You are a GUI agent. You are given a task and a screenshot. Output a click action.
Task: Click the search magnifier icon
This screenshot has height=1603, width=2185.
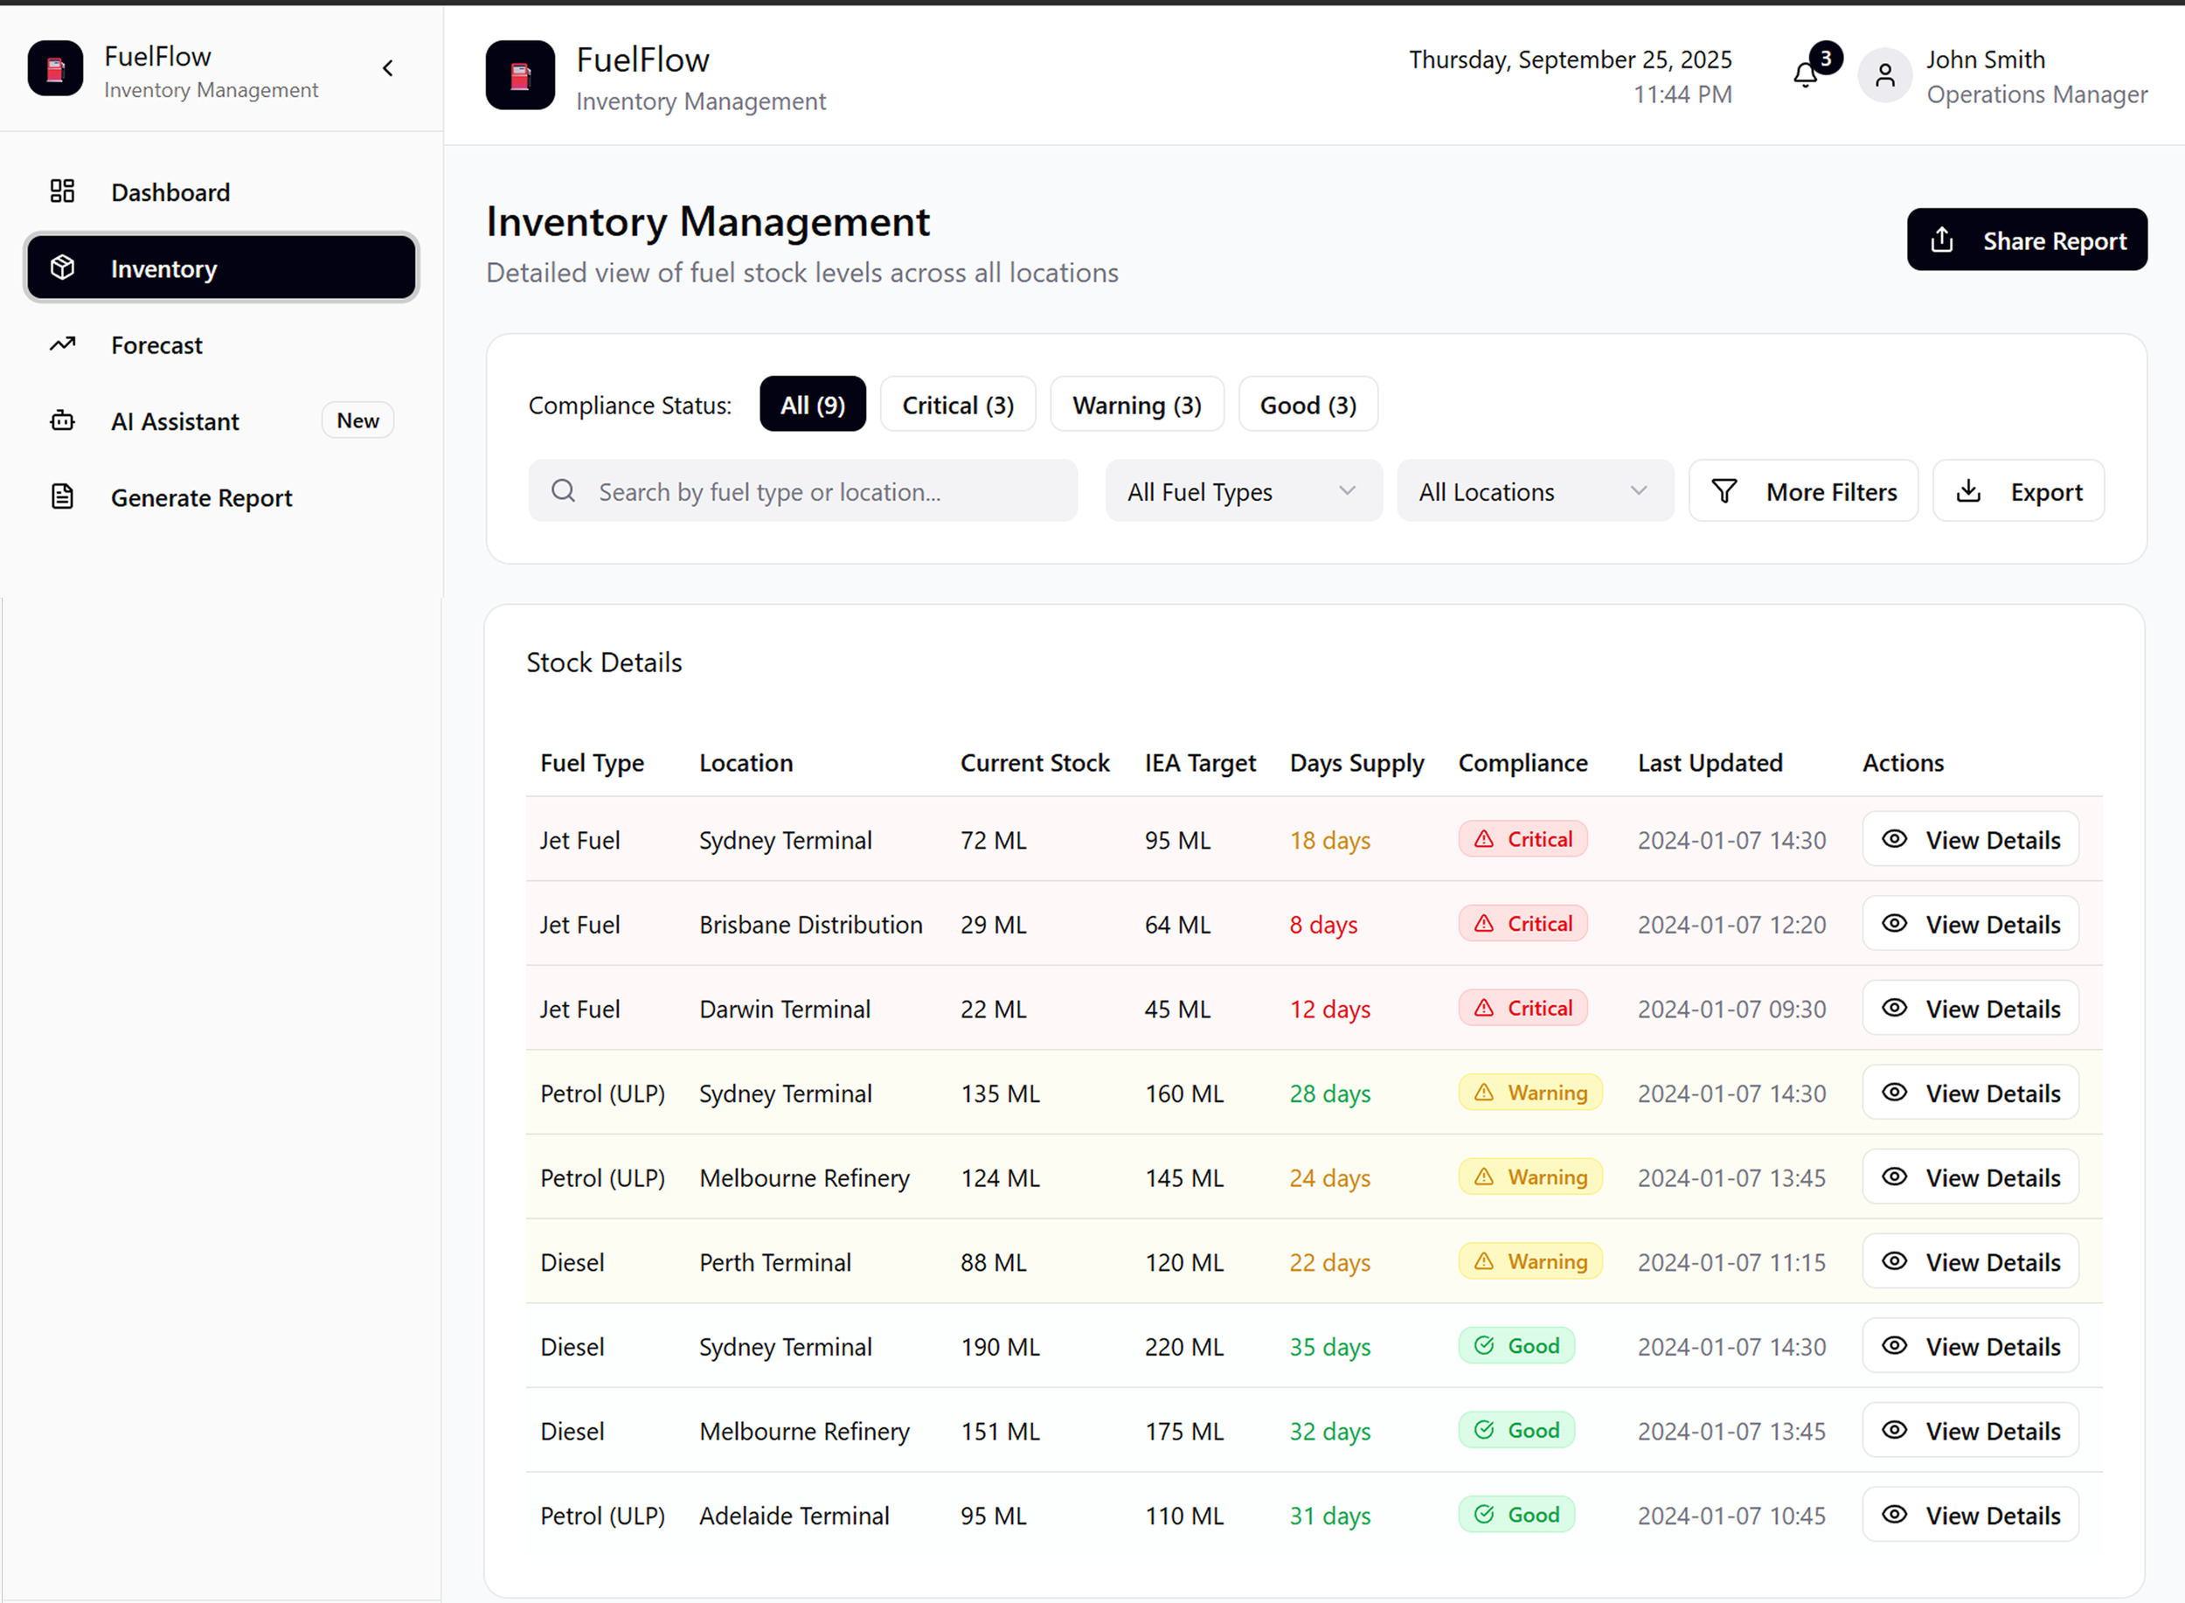point(564,491)
